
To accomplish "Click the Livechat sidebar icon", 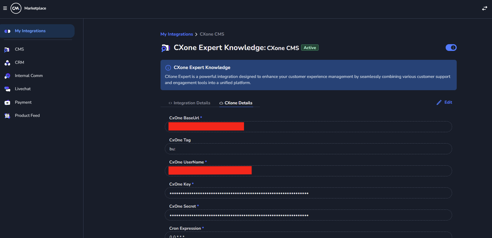I will [x=7, y=89].
